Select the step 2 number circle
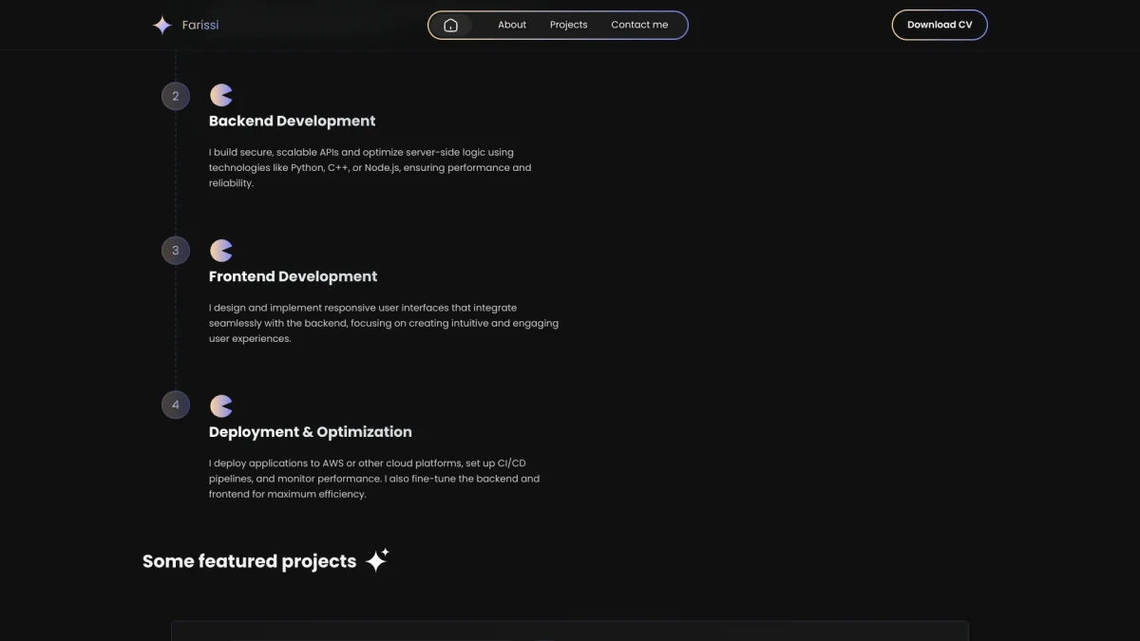Viewport: 1140px width, 641px height. pyautogui.click(x=176, y=96)
